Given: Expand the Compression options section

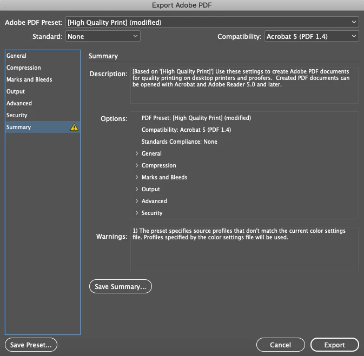Looking at the screenshot, I should coord(137,165).
